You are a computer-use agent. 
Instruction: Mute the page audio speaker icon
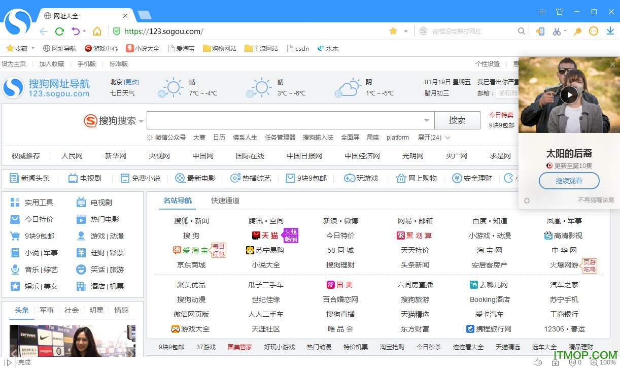pos(537,362)
